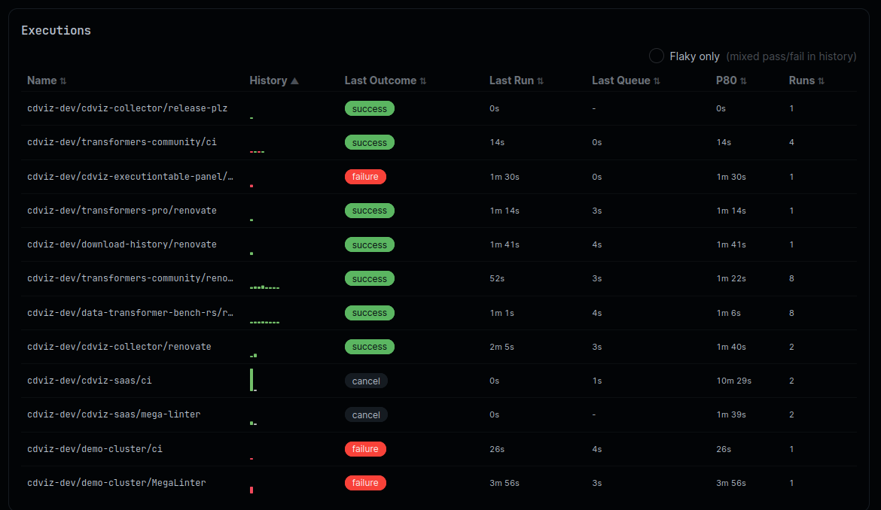This screenshot has width=881, height=510.
Task: Open cdviz-dev/download-history/renovate execution
Action: (122, 244)
